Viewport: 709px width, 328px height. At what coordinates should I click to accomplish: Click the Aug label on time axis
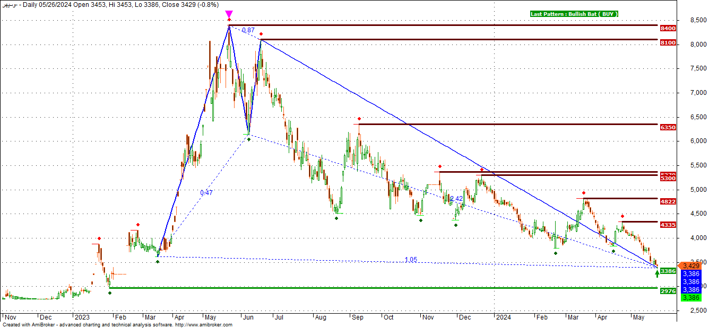[321, 317]
